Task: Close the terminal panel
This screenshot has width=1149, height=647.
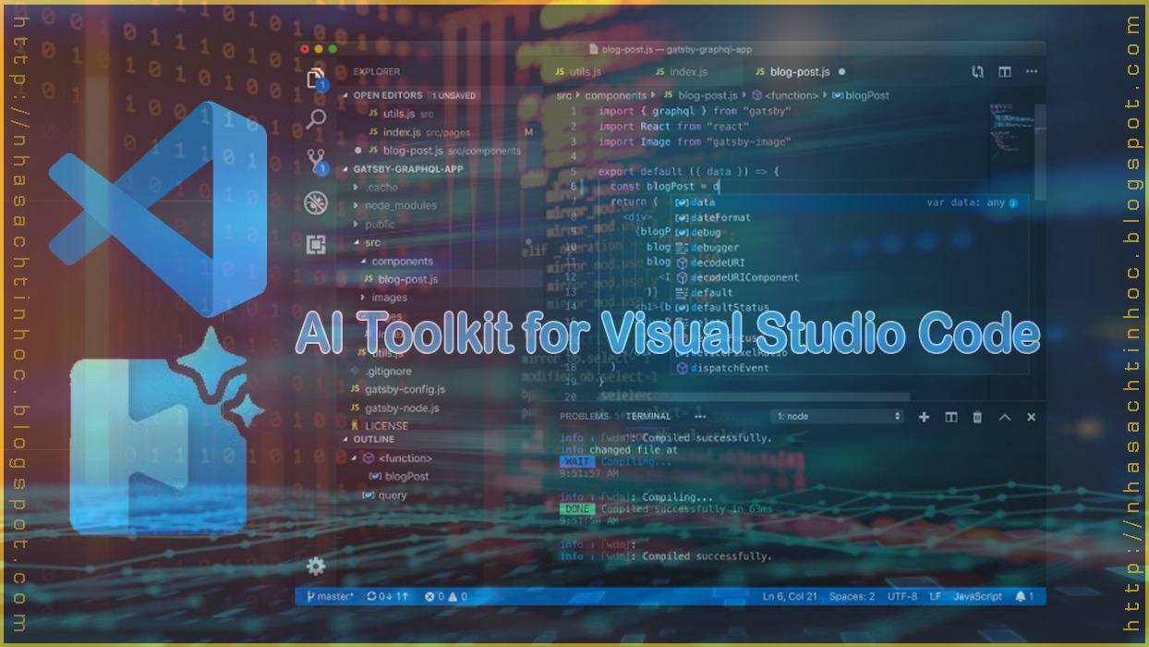Action: pos(1032,417)
